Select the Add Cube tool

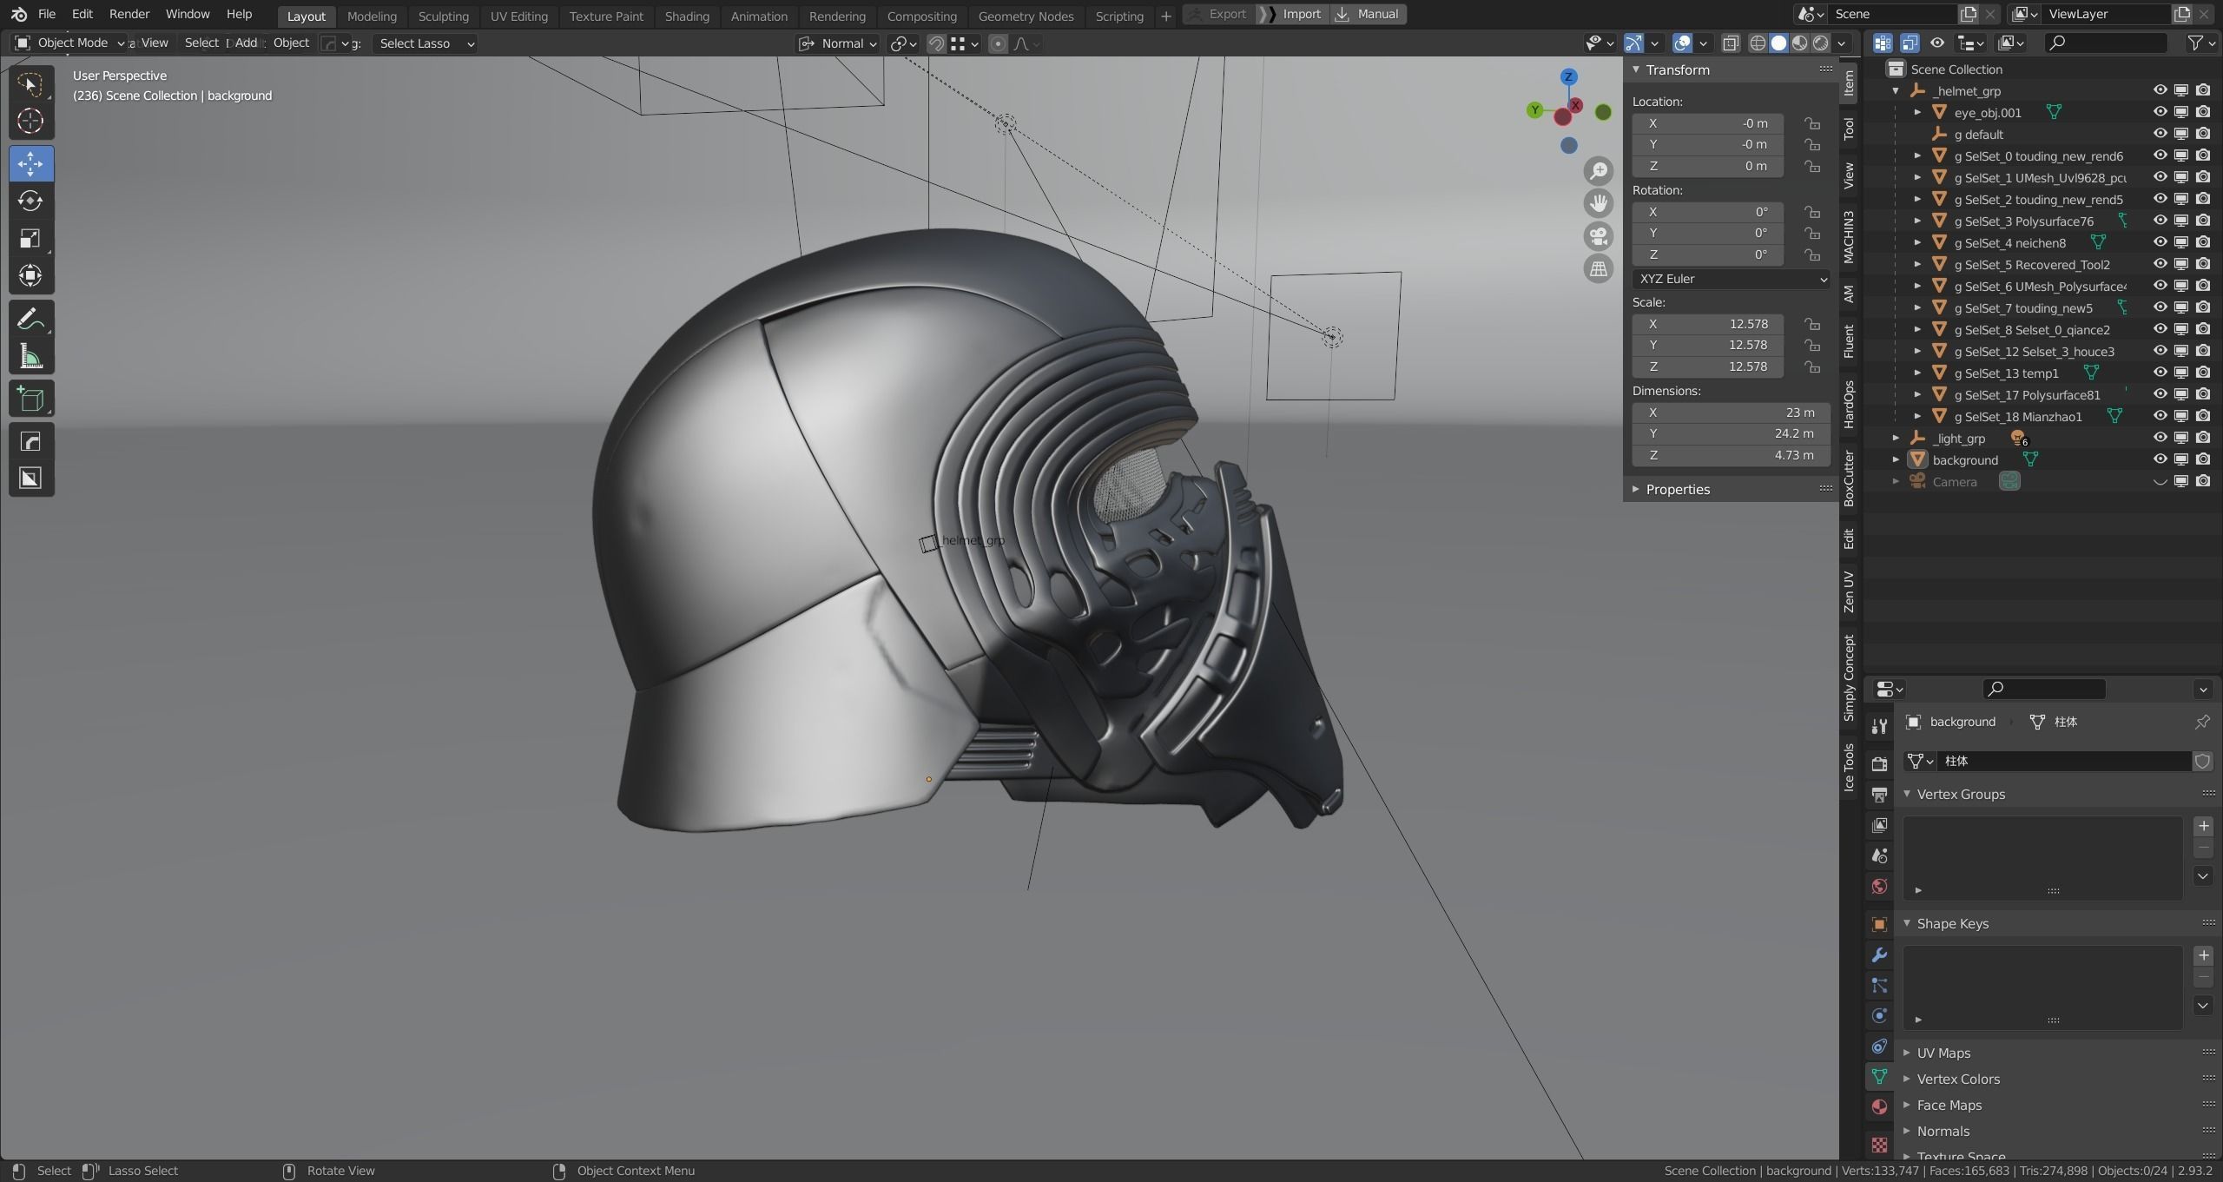tap(31, 399)
